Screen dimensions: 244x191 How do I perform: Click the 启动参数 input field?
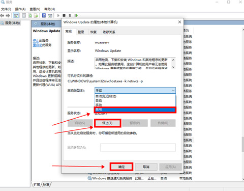138,147
